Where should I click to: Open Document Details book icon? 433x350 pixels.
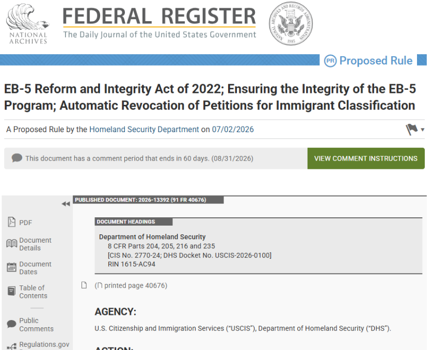[x=11, y=244]
